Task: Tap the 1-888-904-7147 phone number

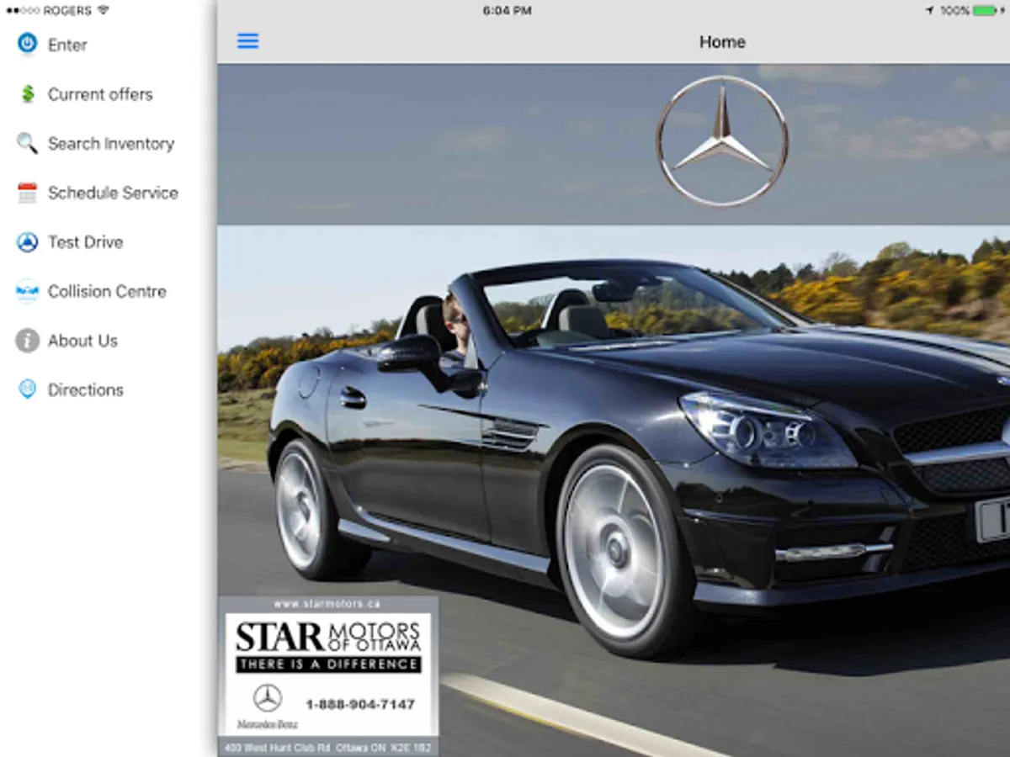Action: (360, 704)
